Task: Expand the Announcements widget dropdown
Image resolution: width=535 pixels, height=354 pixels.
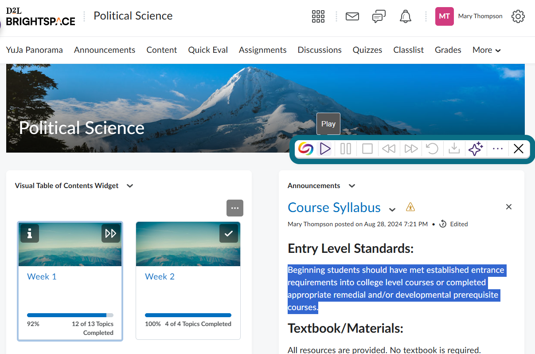Action: [x=352, y=186]
